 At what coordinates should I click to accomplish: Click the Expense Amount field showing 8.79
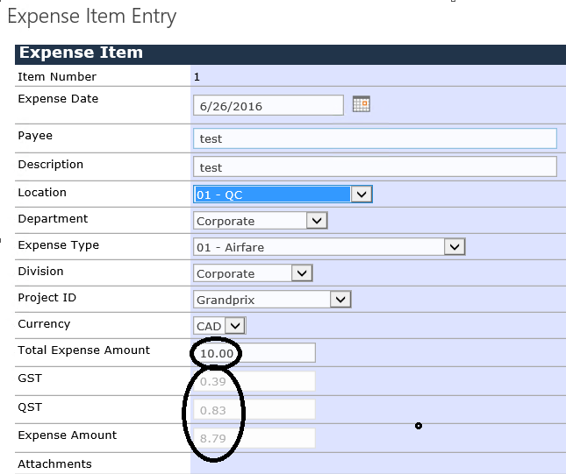(254, 438)
